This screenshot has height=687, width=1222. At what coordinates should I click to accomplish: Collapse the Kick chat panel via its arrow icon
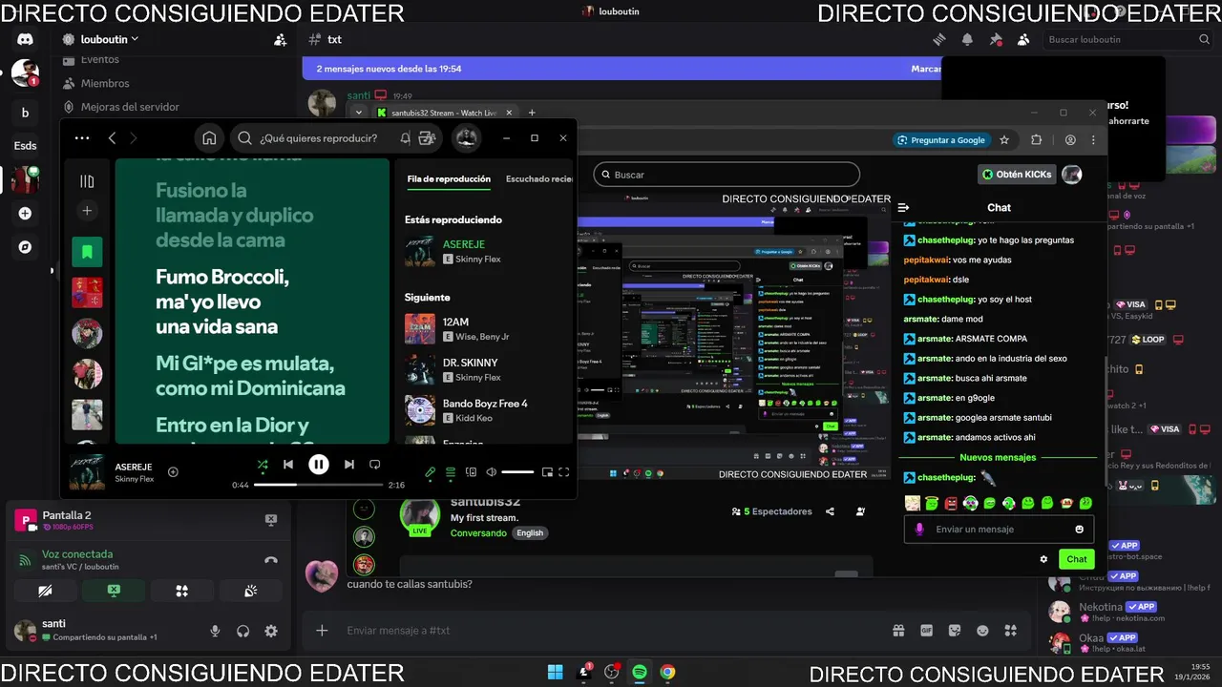(904, 207)
